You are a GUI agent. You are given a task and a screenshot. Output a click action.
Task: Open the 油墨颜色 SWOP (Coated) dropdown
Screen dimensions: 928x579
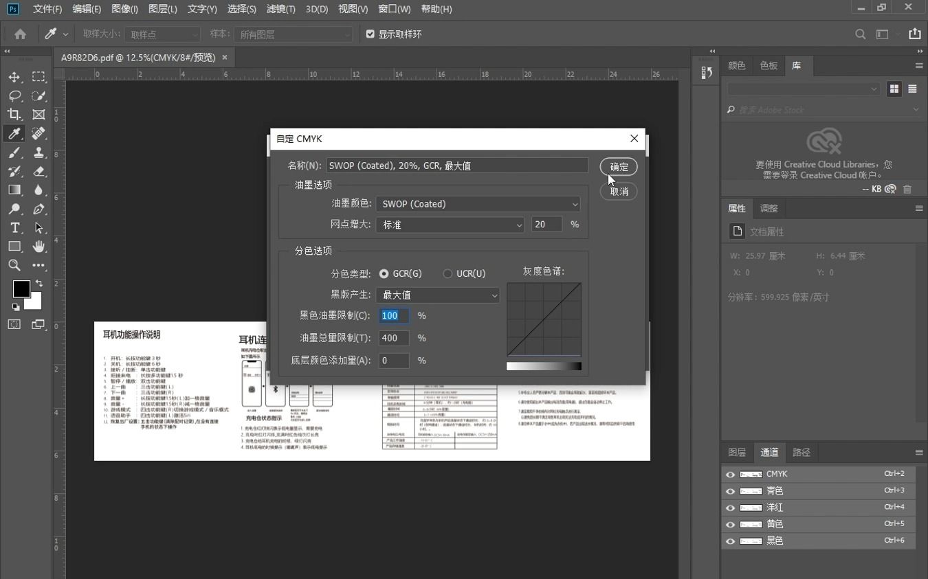[478, 204]
